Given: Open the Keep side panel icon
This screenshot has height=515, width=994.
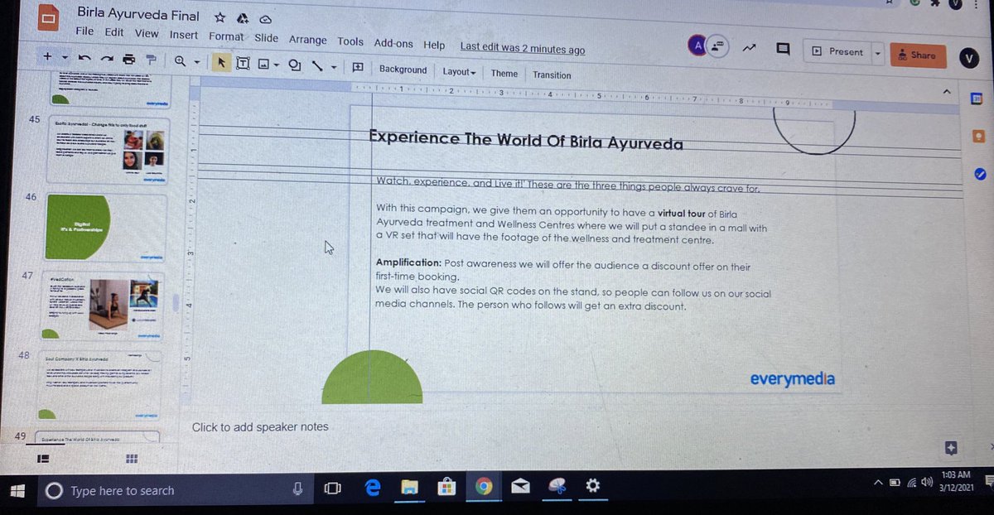Looking at the screenshot, I should point(979,136).
